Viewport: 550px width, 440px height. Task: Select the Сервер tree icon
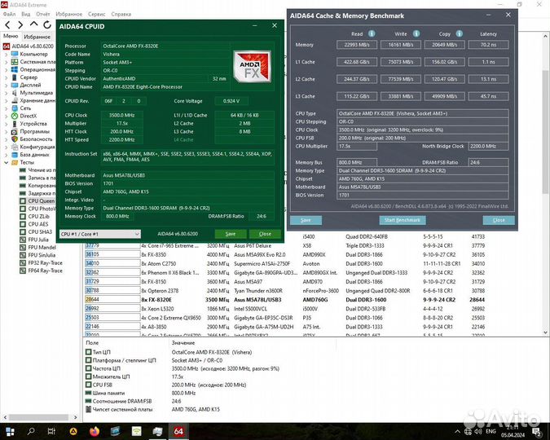click(x=15, y=77)
